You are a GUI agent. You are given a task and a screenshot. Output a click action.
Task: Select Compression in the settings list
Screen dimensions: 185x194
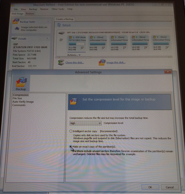(21, 95)
